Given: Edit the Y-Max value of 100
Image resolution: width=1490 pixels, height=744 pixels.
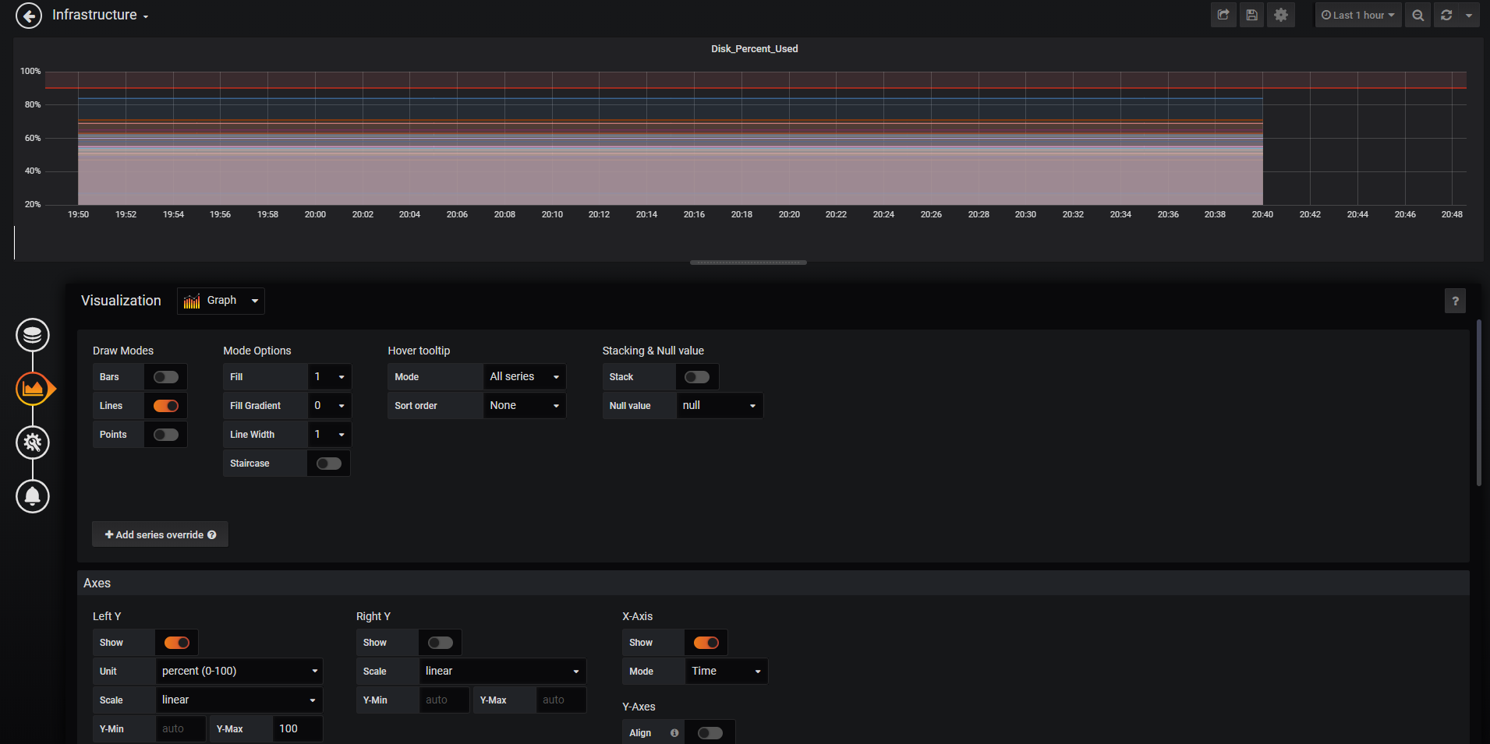Looking at the screenshot, I should [x=296, y=728].
